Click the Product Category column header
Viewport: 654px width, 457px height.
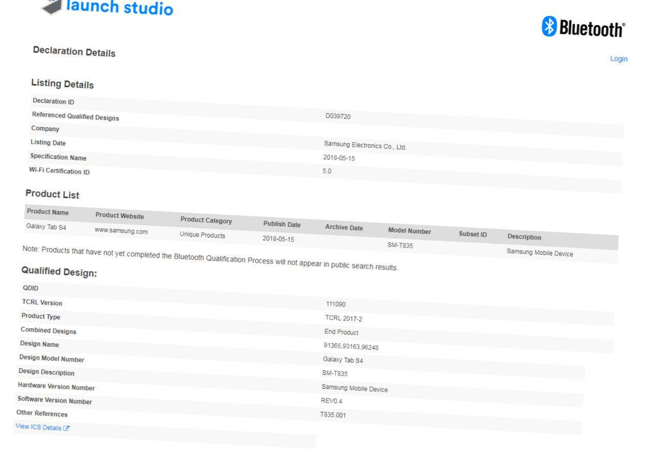(206, 220)
